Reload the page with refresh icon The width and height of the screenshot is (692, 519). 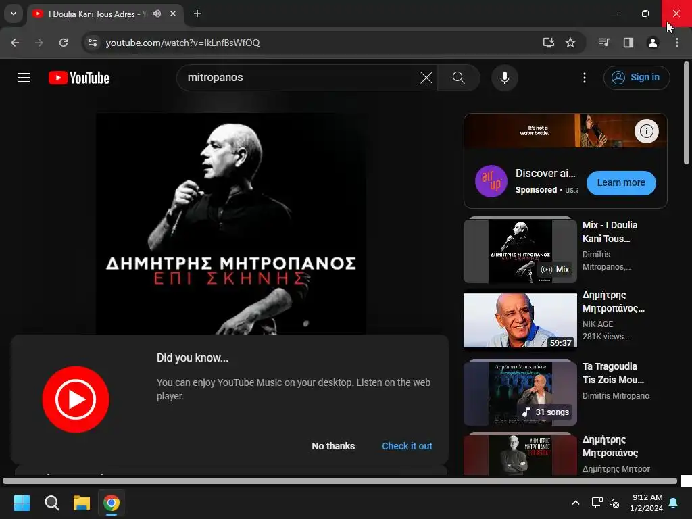point(64,43)
